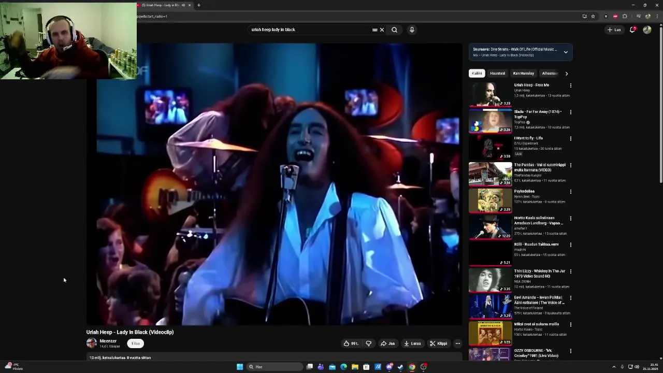Select the Aiheeseen filter chip

click(x=550, y=73)
